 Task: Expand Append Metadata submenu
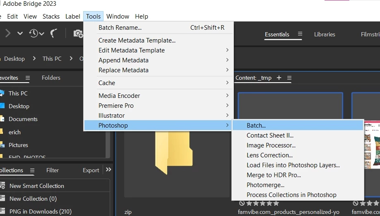click(x=159, y=60)
